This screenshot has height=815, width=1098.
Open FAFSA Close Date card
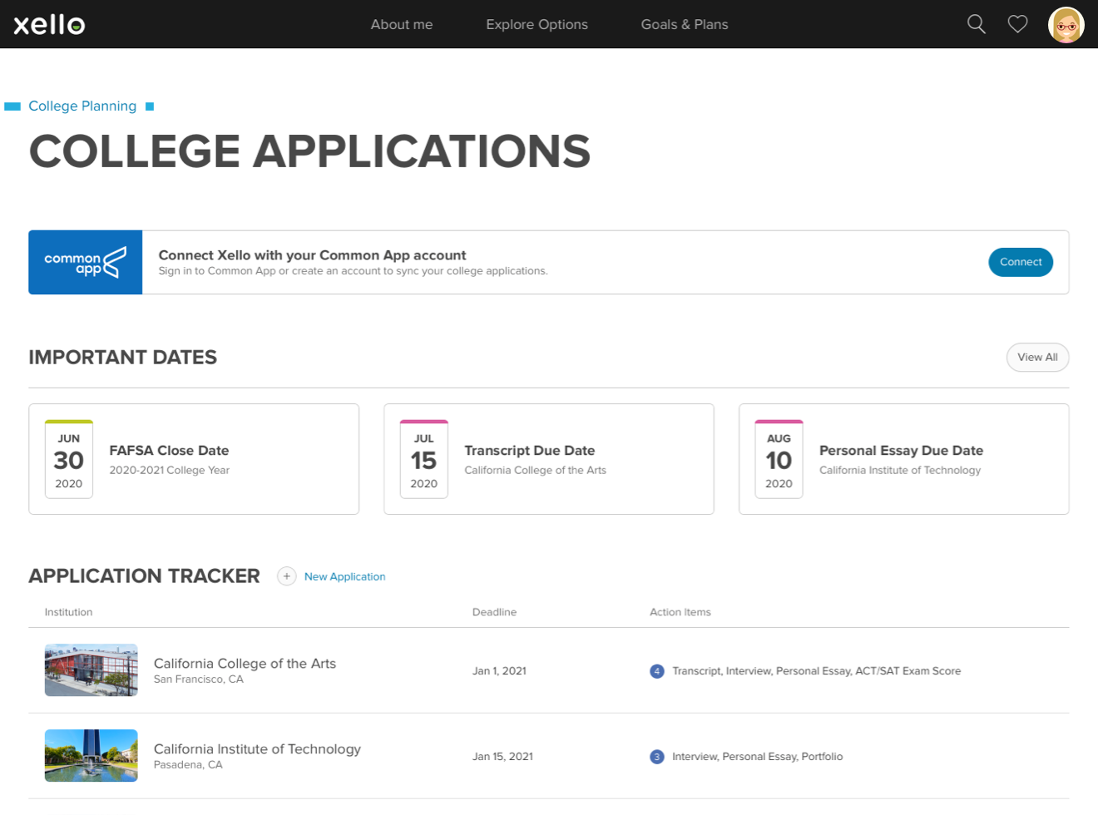click(x=194, y=459)
